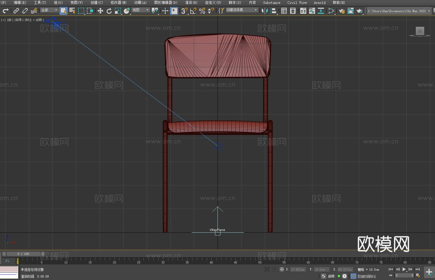Open the 编辑(E) menu
This screenshot has height=280, width=435.
(20, 2)
